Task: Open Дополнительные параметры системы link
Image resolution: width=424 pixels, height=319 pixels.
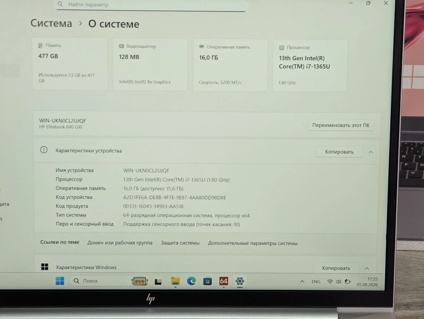Action: [x=253, y=243]
